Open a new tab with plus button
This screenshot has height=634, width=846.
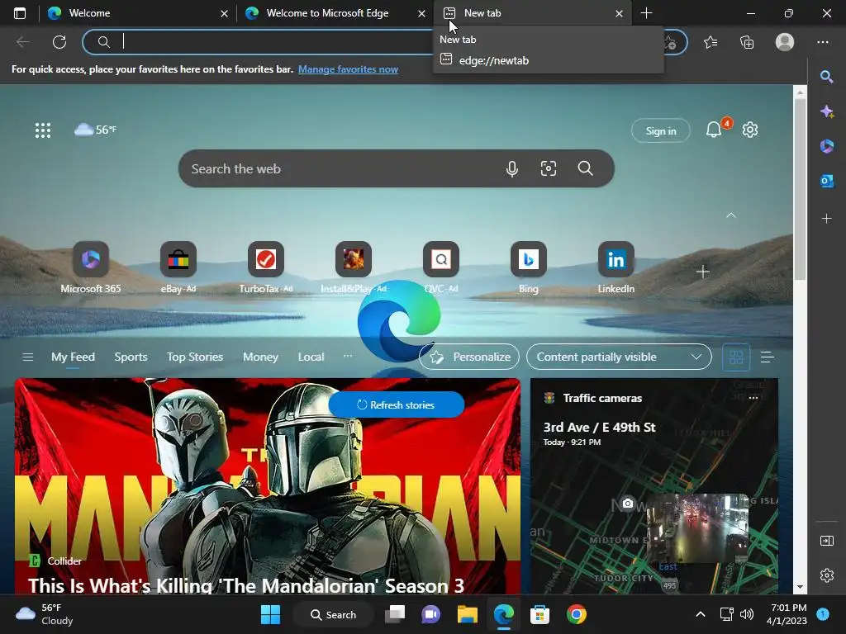tap(646, 13)
